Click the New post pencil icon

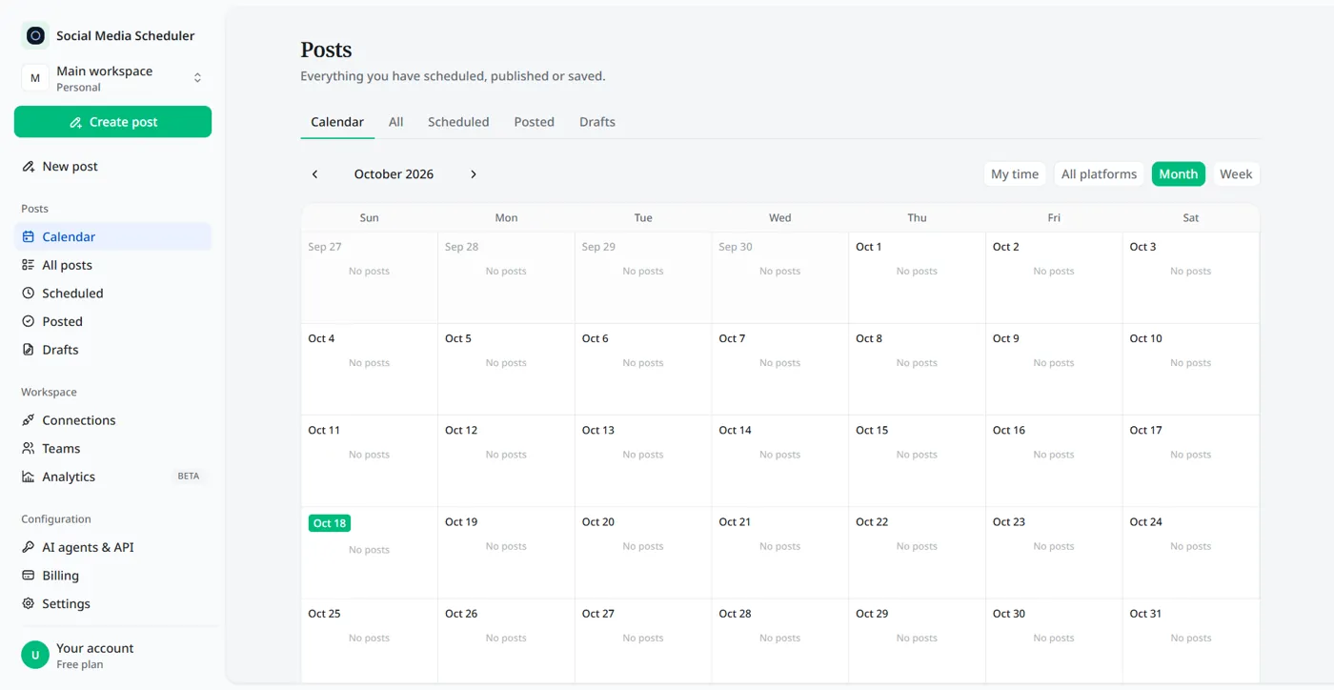coord(29,167)
